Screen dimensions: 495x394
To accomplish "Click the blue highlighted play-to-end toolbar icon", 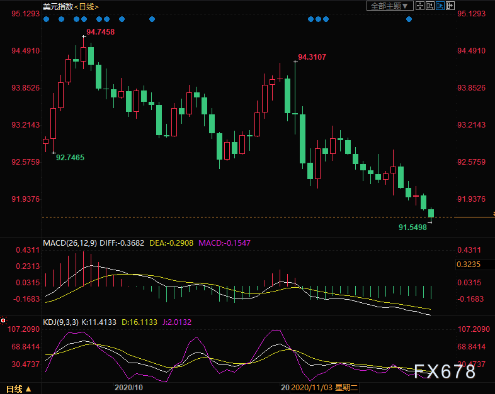I will [x=440, y=6].
